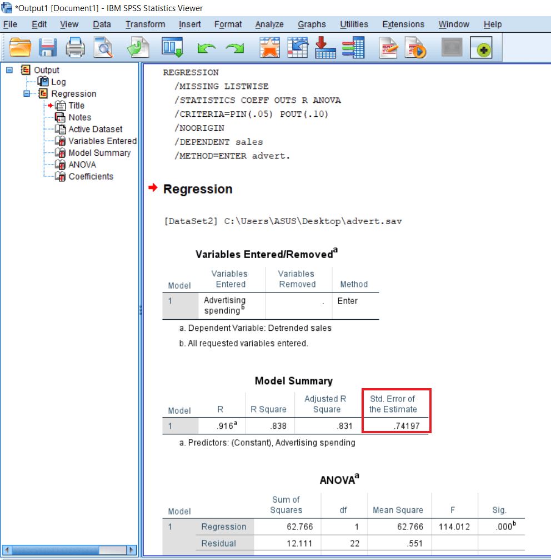Collapse the Regression node in outline
Screen dimensions: 551x560
click(x=27, y=93)
